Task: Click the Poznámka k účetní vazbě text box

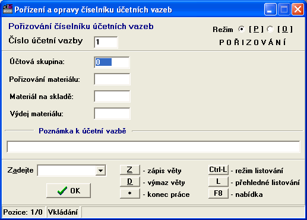Action: pos(153,146)
